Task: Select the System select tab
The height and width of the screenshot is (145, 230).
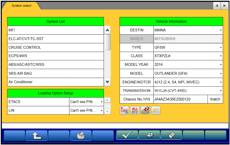Action: [21, 6]
